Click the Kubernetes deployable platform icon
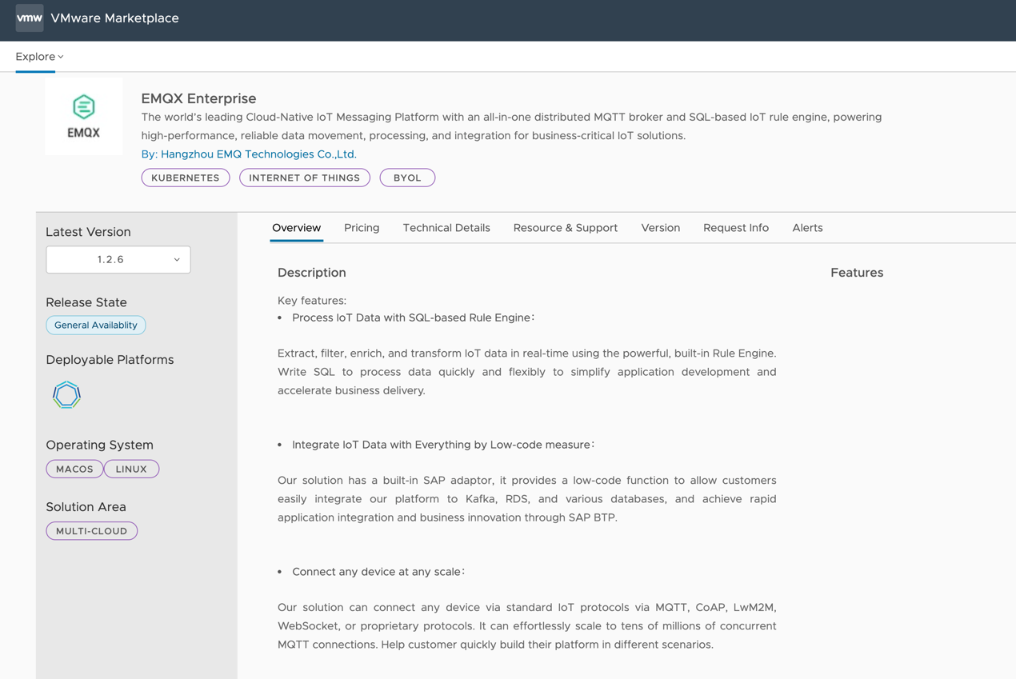Screen dimensions: 1016x679 point(66,394)
